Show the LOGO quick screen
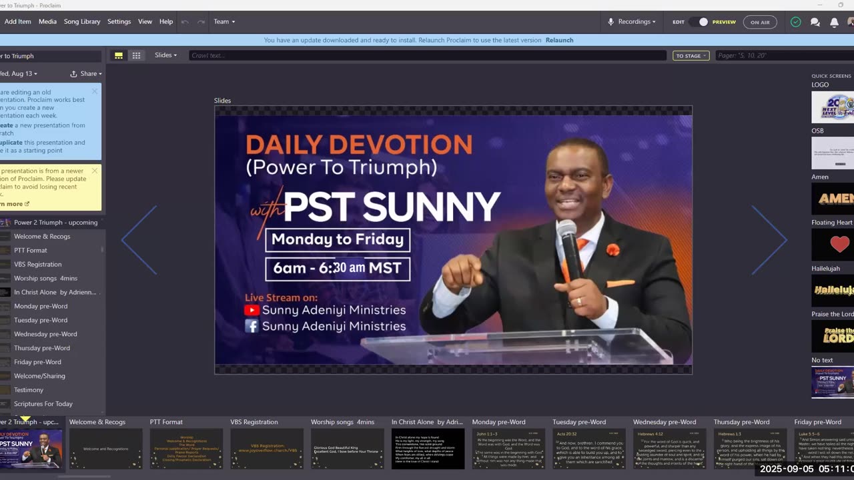854x480 pixels. [x=833, y=107]
